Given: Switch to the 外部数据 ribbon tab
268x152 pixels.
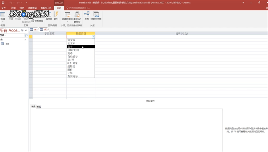Looking at the screenshot, I should [32, 8].
